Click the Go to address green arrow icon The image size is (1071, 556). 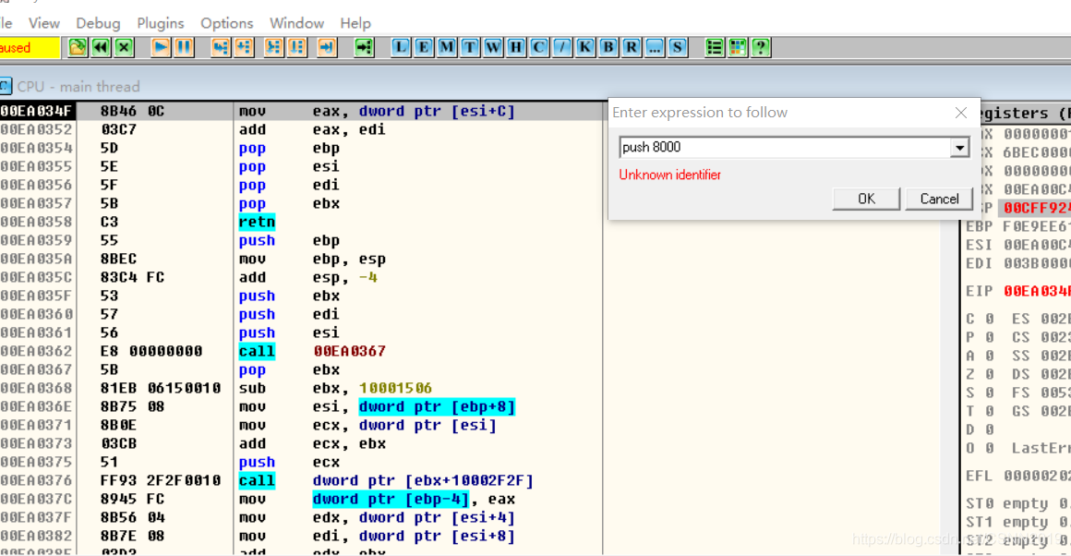click(364, 48)
